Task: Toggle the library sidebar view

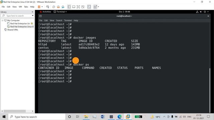Action: click(69, 7)
